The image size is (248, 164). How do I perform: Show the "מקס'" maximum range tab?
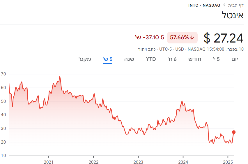85,59
